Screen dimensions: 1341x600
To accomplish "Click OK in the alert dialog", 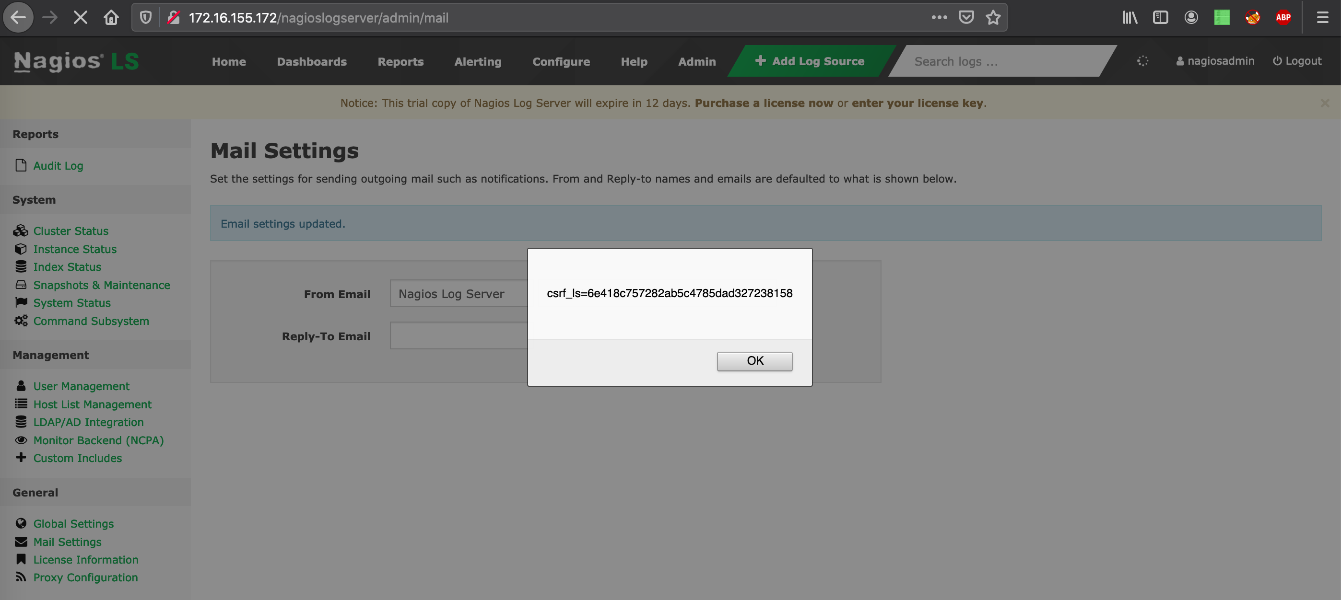I will pos(754,361).
